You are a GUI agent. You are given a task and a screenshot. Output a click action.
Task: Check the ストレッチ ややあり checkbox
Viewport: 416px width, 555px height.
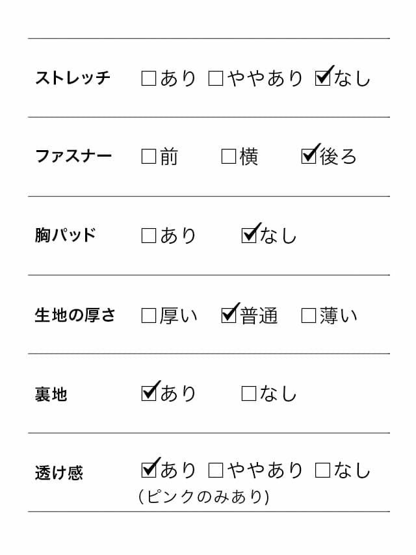(216, 79)
